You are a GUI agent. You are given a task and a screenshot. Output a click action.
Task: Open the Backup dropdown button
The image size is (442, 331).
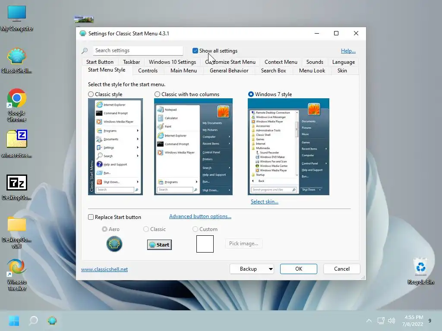(252, 269)
